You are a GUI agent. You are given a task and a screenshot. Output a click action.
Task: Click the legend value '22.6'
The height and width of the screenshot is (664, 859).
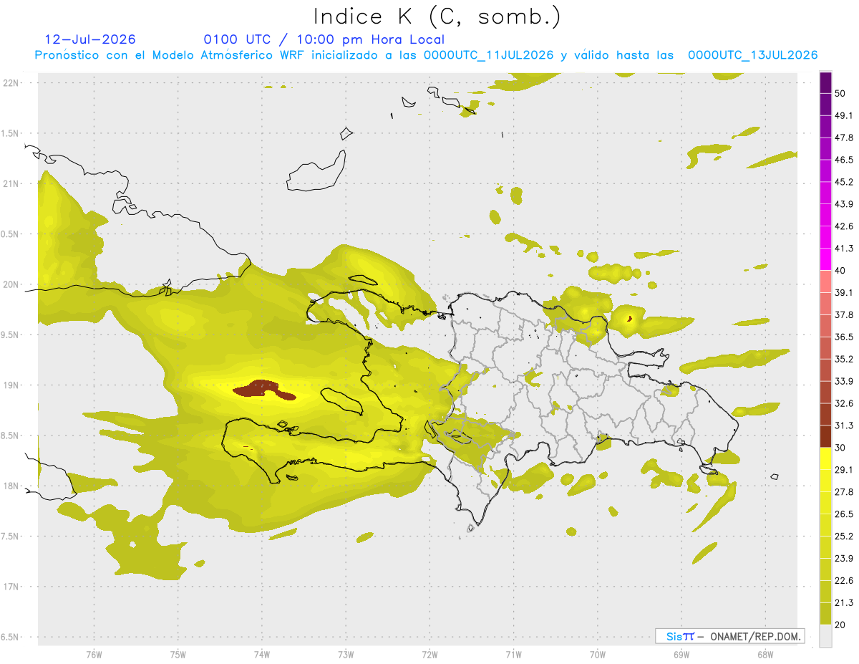click(844, 581)
